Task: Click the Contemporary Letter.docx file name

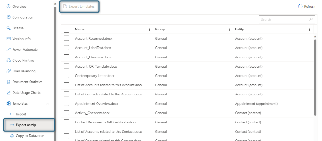Action: (95, 76)
